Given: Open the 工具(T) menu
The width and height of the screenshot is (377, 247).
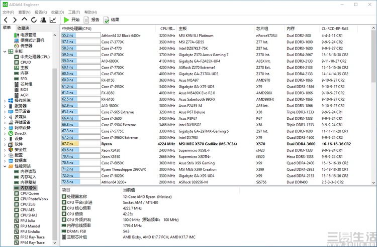Looking at the screenshot, I should 74,12.
